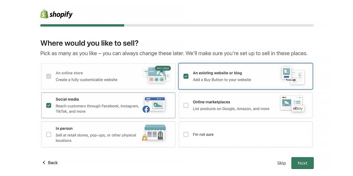Screen dimensions: 353x176
Task: Select the Online marketplaces option card title
Action: point(212,102)
